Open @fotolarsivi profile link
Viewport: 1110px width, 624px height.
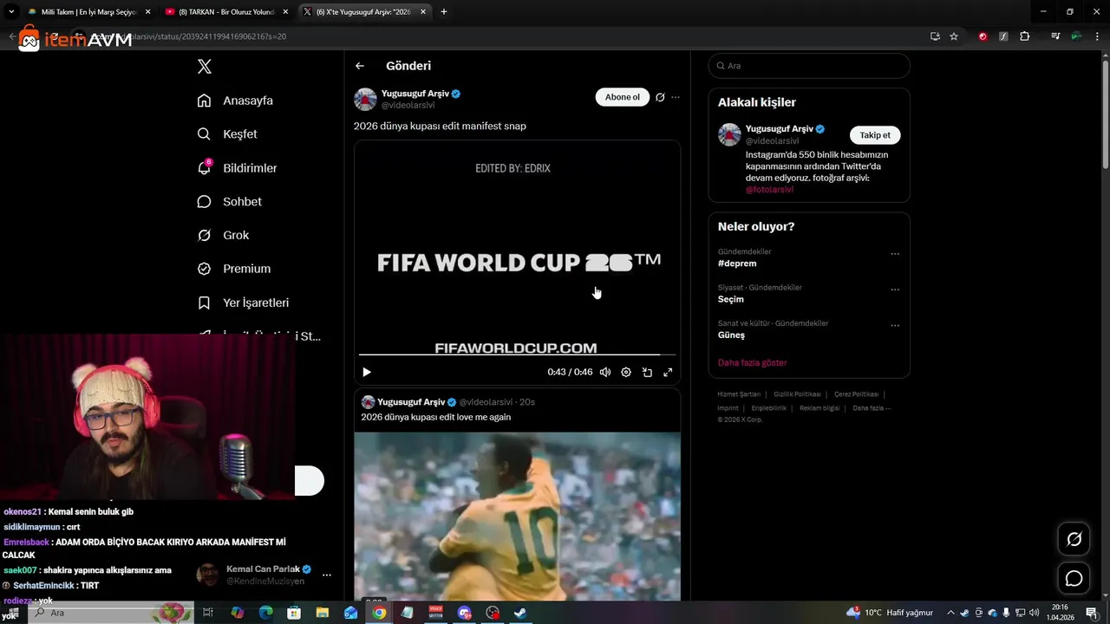pyautogui.click(x=769, y=189)
